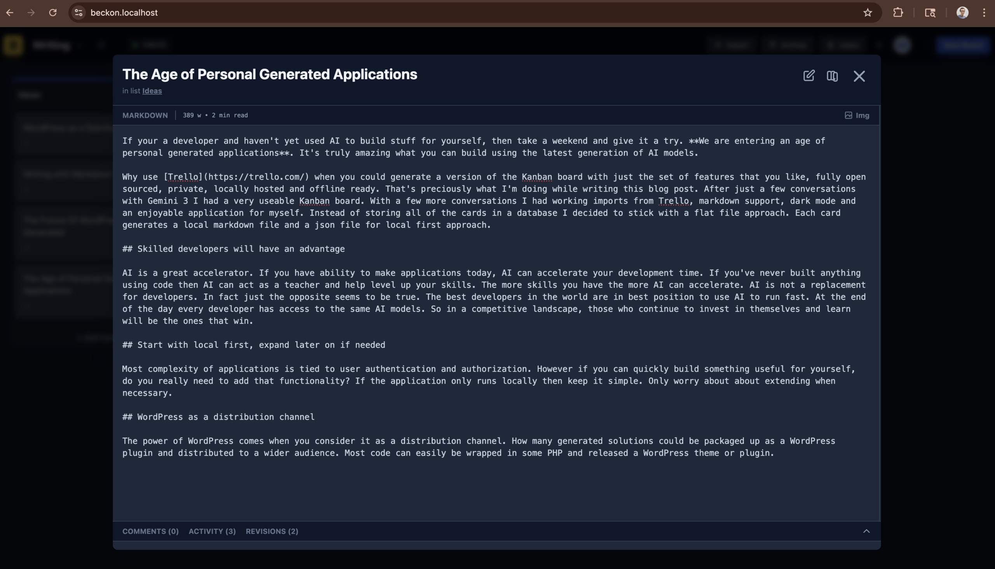Go back in browser history

[x=10, y=13]
